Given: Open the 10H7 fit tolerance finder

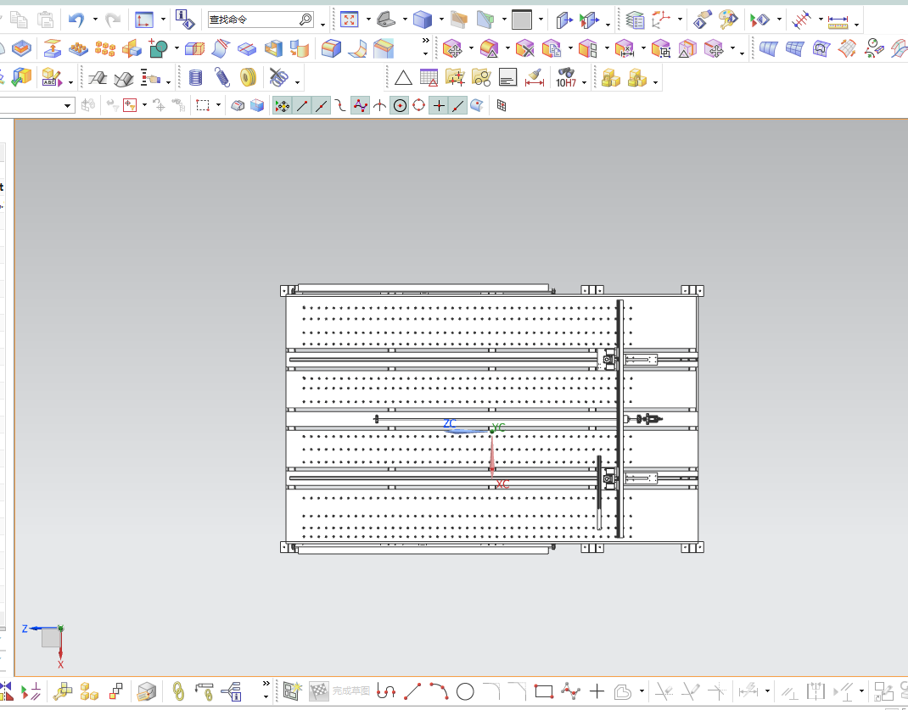Looking at the screenshot, I should click(x=566, y=77).
